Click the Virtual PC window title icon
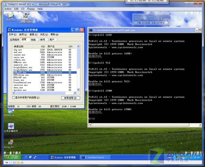205x167 pixels. coord(5,4)
